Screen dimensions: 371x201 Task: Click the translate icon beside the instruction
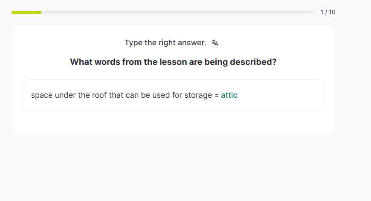[215, 43]
